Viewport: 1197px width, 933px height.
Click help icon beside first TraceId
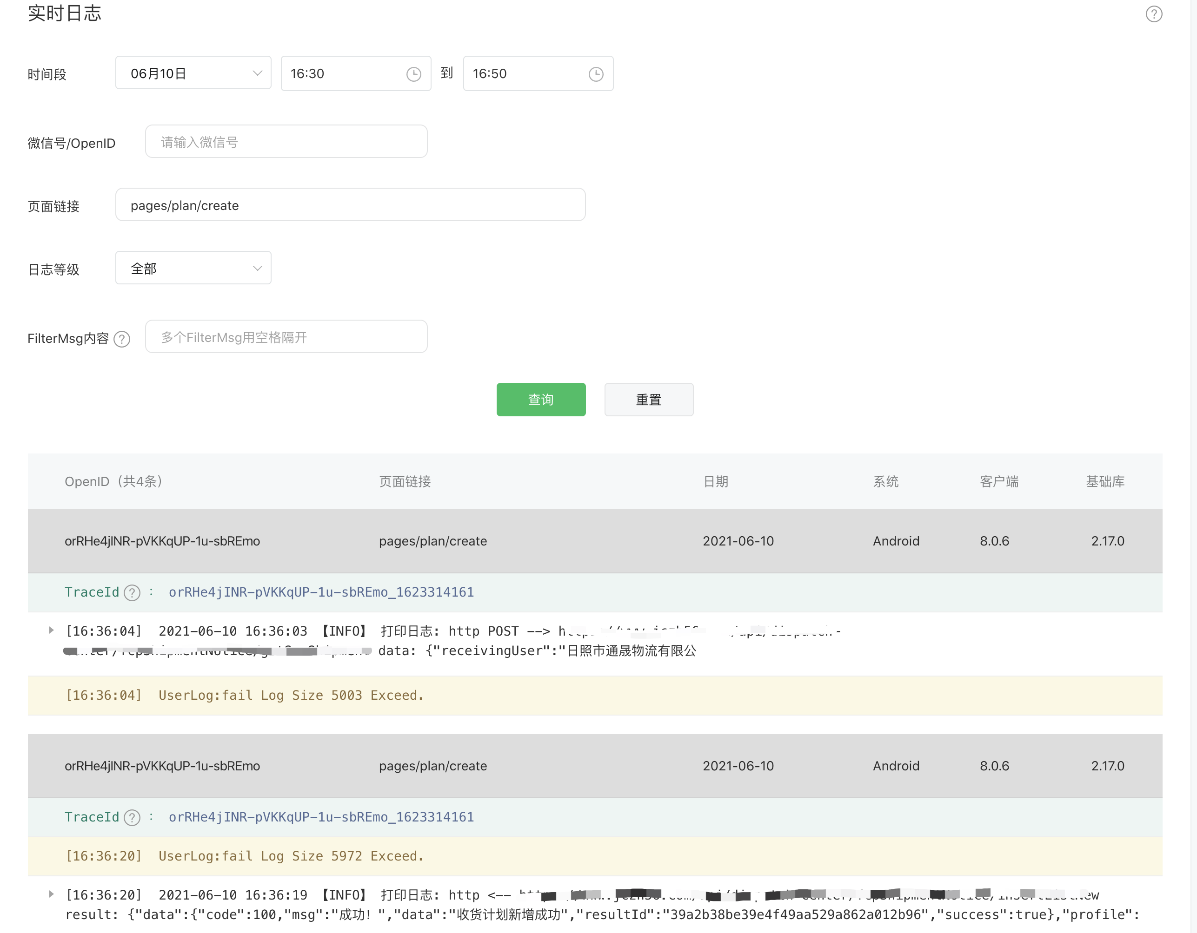[132, 592]
